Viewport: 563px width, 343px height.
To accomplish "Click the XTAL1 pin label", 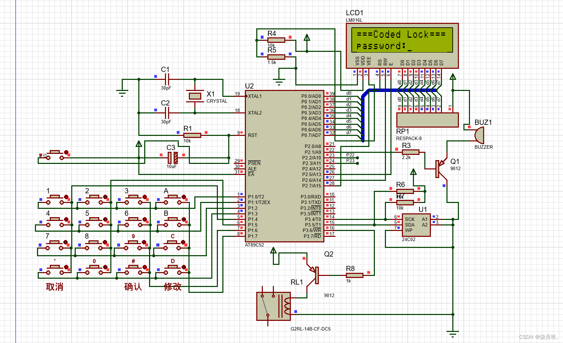I will 255,96.
